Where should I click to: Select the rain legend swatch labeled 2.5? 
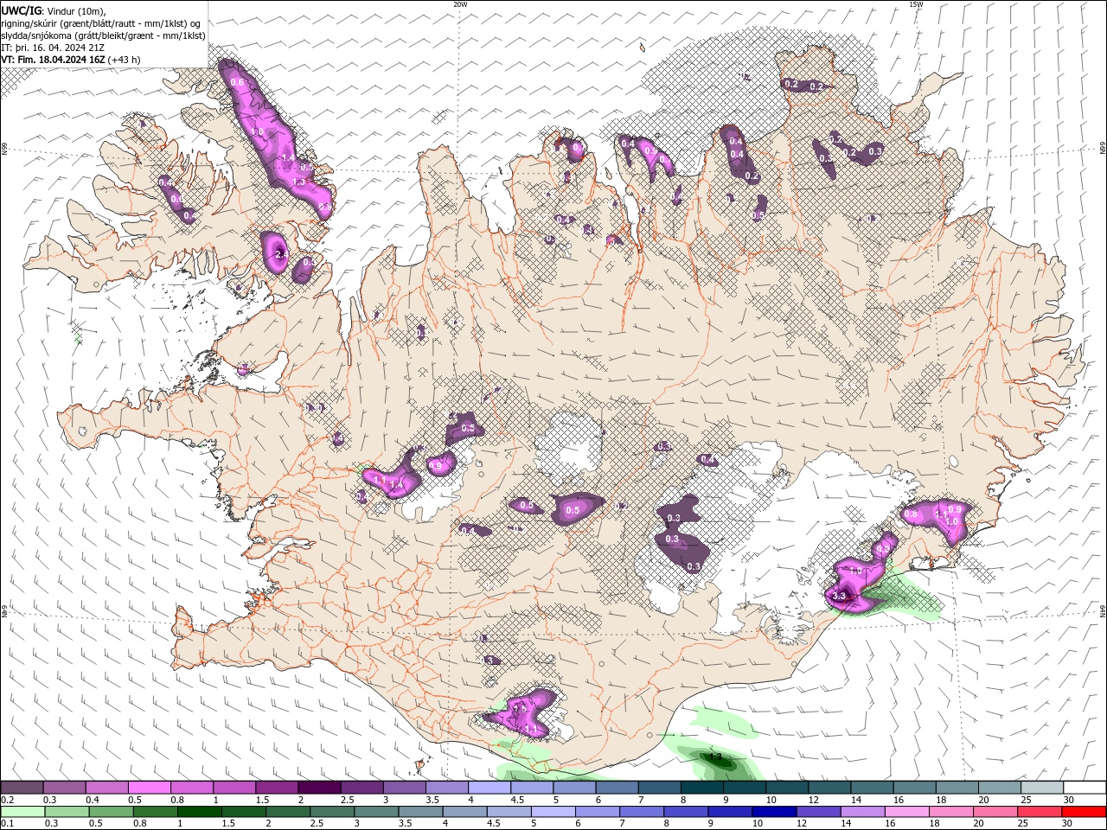[x=332, y=812]
